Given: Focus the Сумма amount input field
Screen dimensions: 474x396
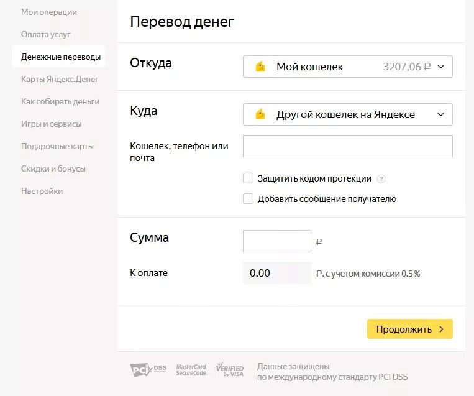Looking at the screenshot, I should [x=277, y=241].
